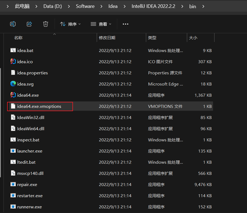The height and width of the screenshot is (213, 247).
Task: Click the inspect.bat file icon
Action: 13,140
